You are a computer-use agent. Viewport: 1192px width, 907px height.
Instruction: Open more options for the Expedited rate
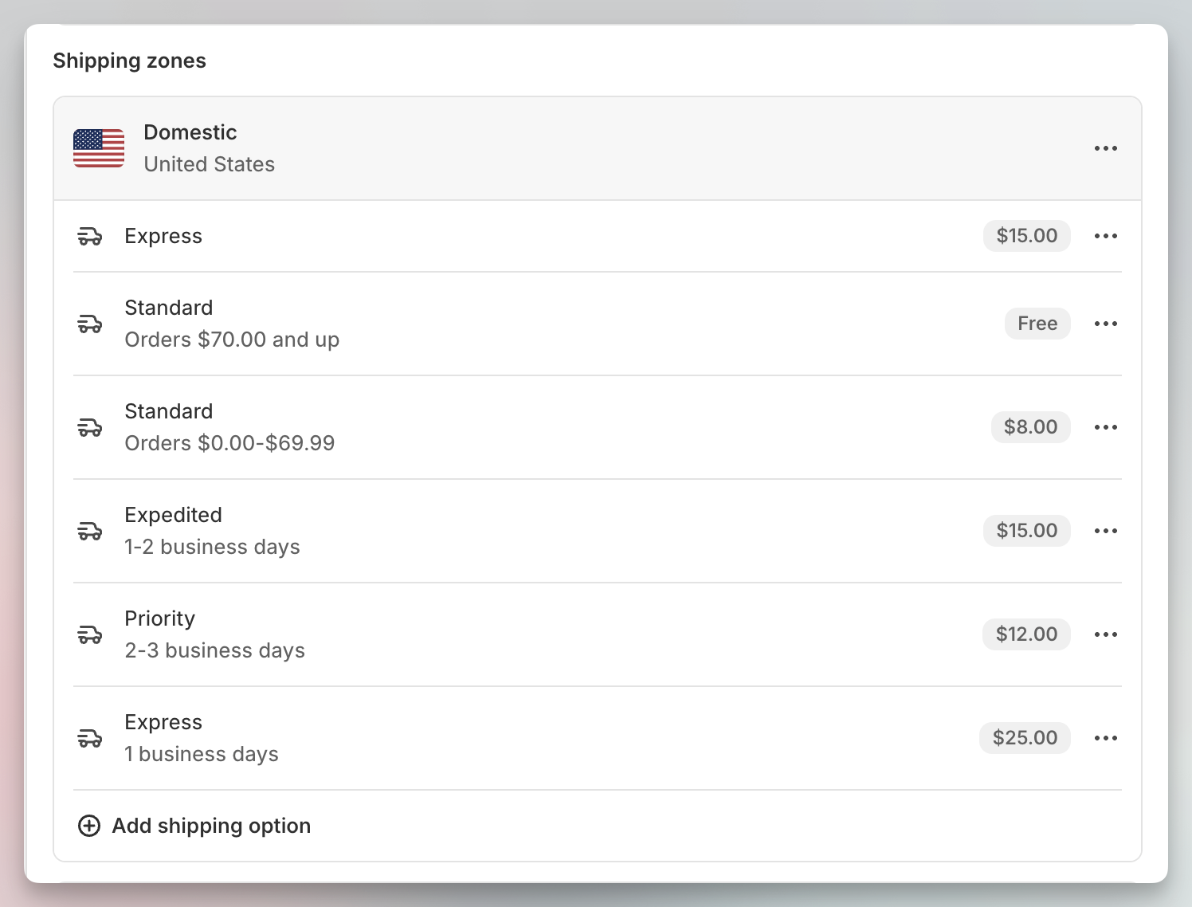[x=1105, y=531]
